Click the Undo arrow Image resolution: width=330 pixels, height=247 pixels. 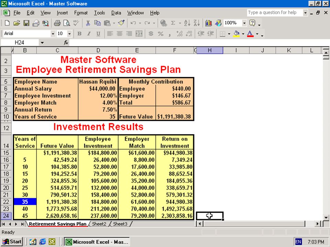point(133,23)
